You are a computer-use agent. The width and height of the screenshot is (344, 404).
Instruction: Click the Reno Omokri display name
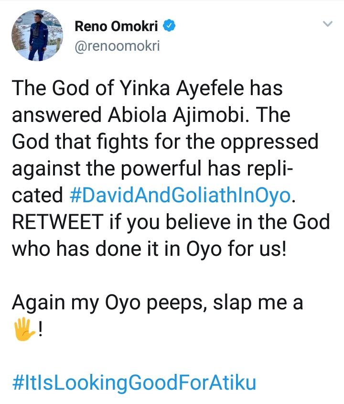118,27
